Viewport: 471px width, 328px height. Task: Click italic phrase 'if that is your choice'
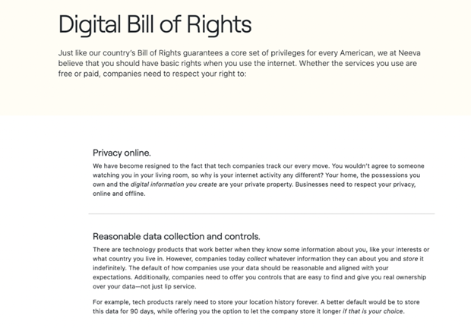coord(373,311)
